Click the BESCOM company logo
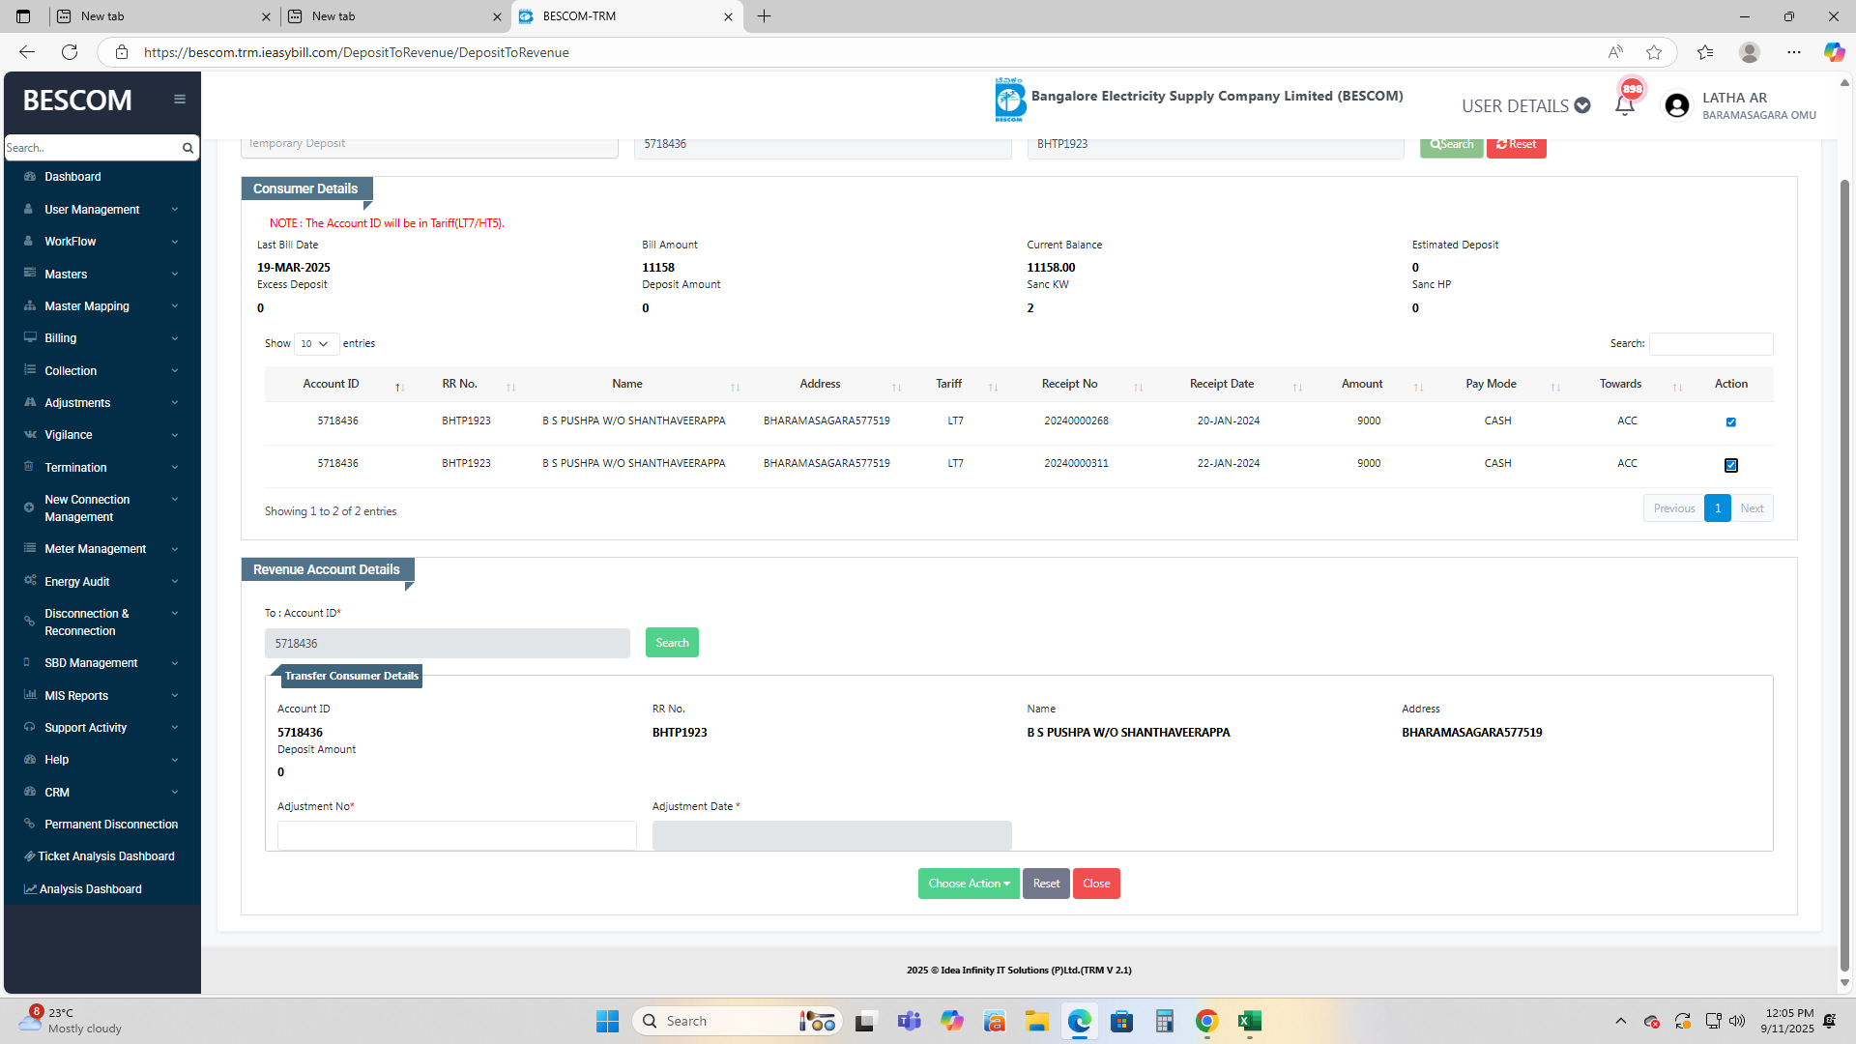 click(1009, 100)
